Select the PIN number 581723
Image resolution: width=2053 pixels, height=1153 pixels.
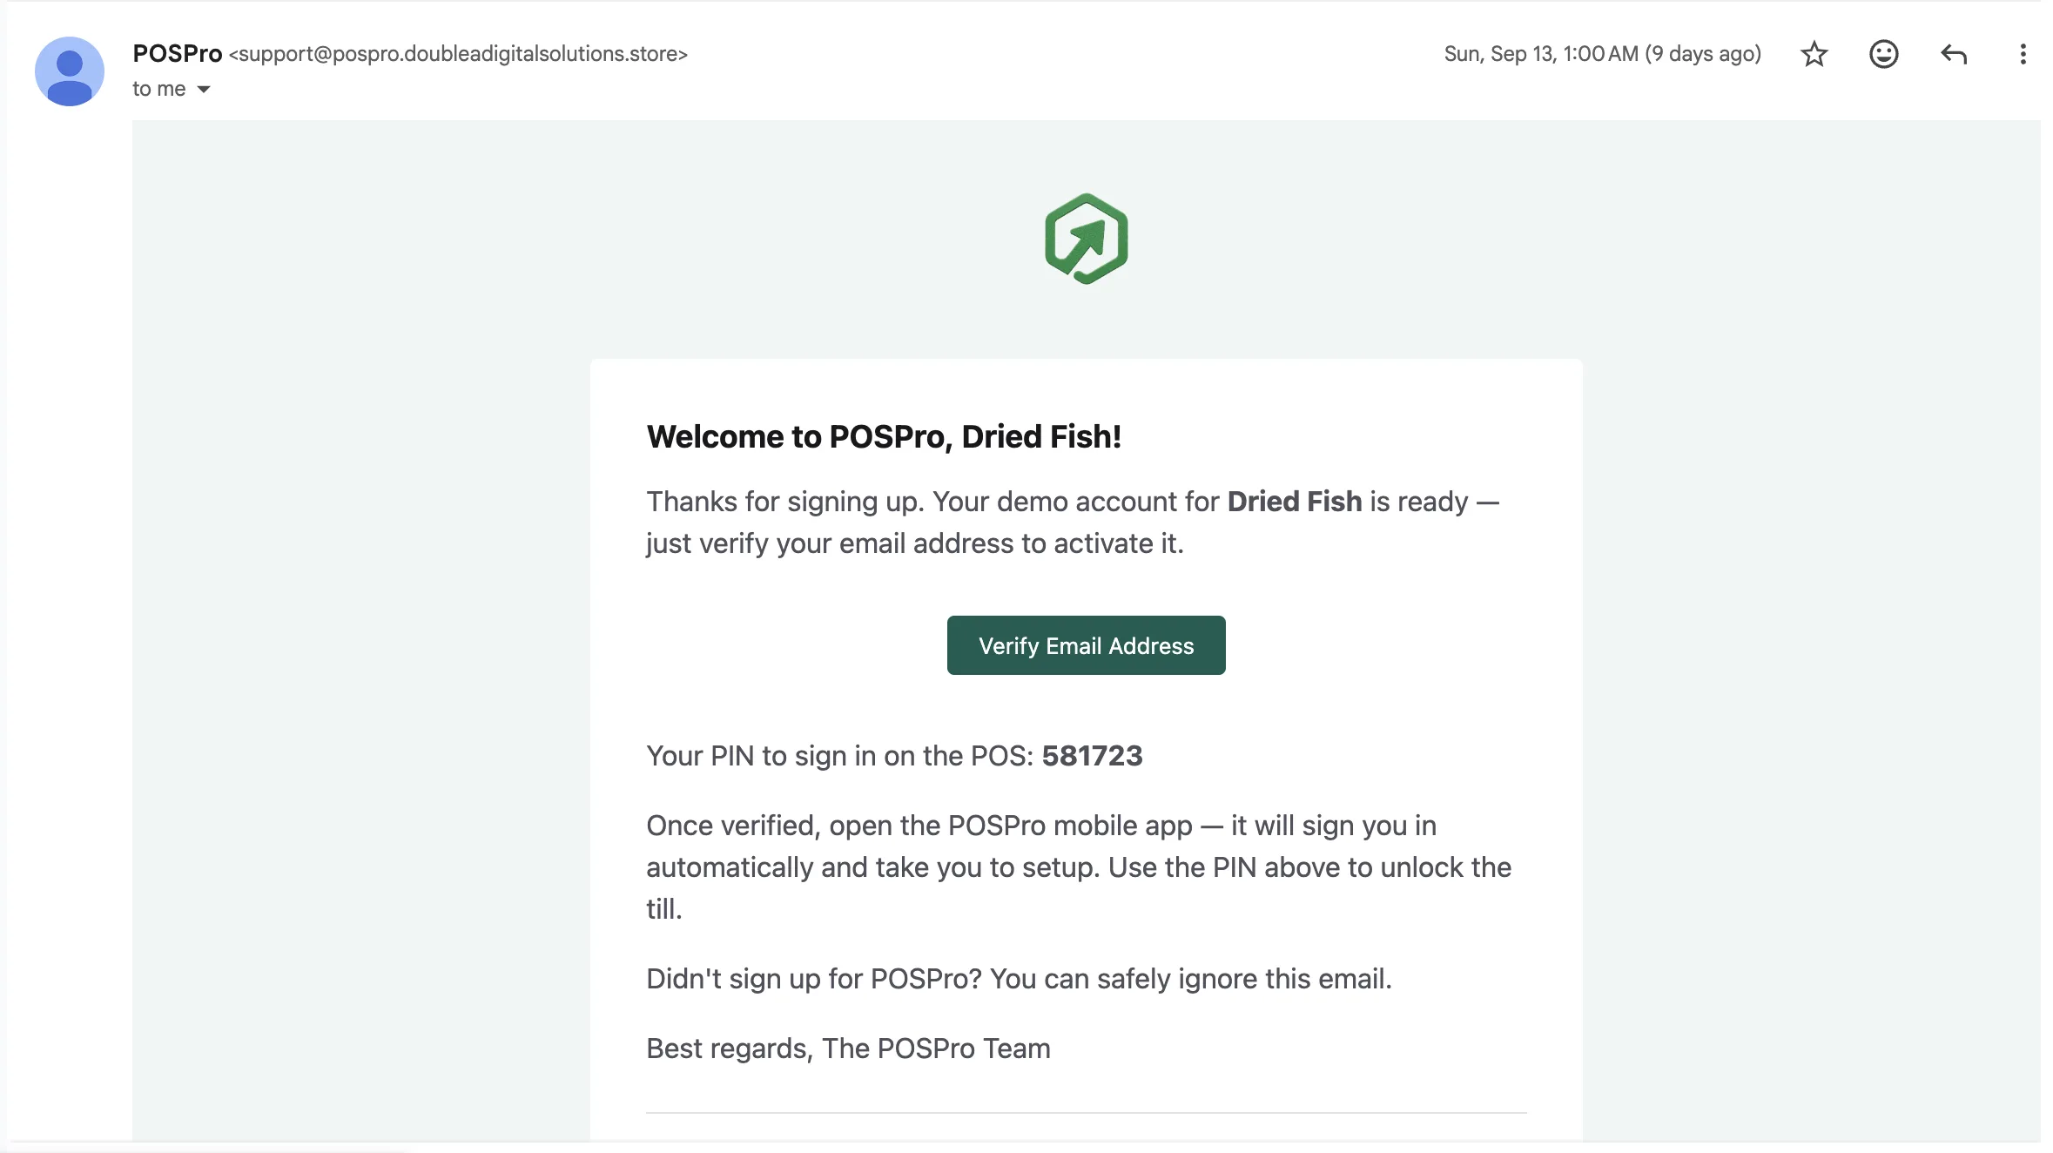tap(1092, 756)
